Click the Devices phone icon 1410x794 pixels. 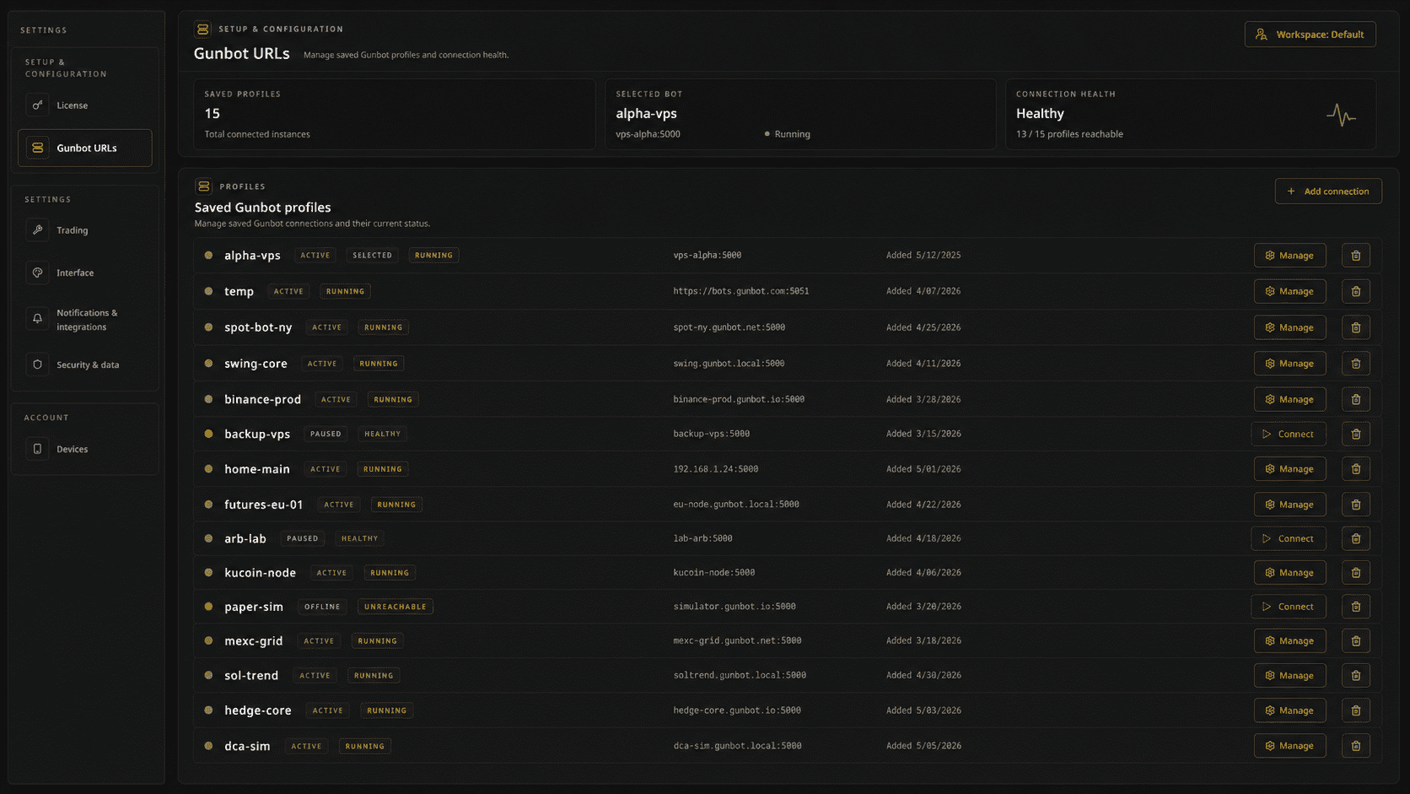37,449
